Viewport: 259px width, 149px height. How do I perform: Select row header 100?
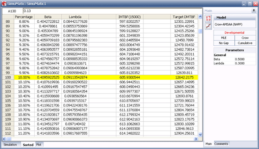[x=8, y=77]
